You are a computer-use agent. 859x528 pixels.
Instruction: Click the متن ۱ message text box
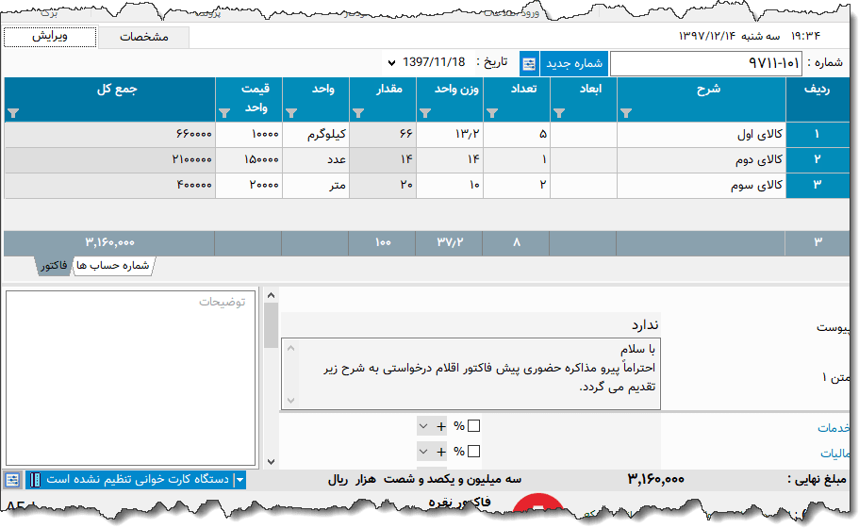coord(471,374)
